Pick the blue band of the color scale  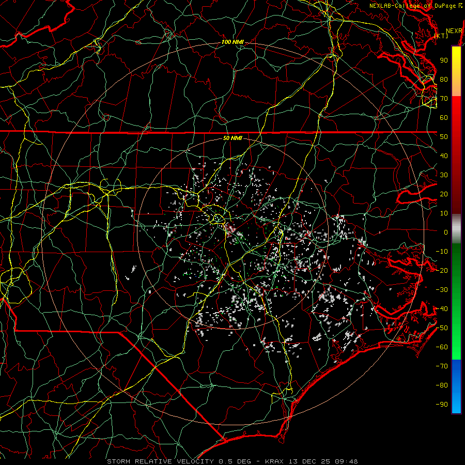point(456,386)
